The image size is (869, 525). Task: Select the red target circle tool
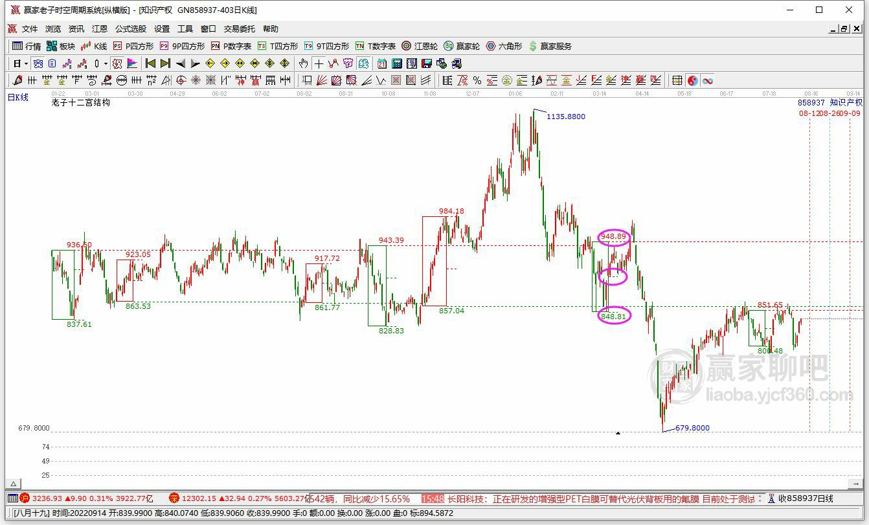[x=181, y=80]
